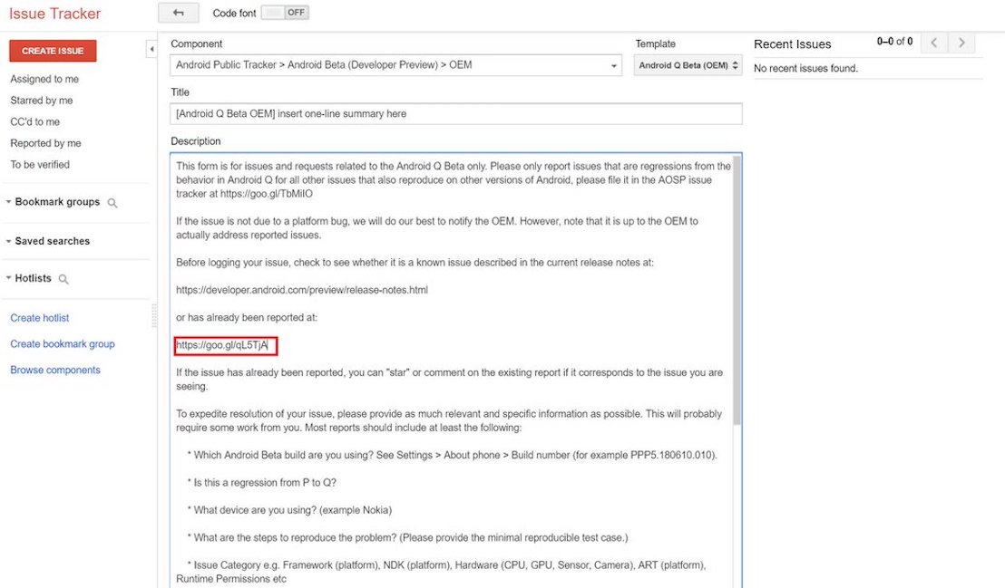Click the sidebar resize handle
The height and width of the screenshot is (588, 1005).
[x=154, y=316]
